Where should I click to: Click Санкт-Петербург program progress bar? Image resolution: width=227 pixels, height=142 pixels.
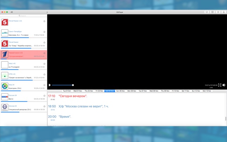pos(24,38)
